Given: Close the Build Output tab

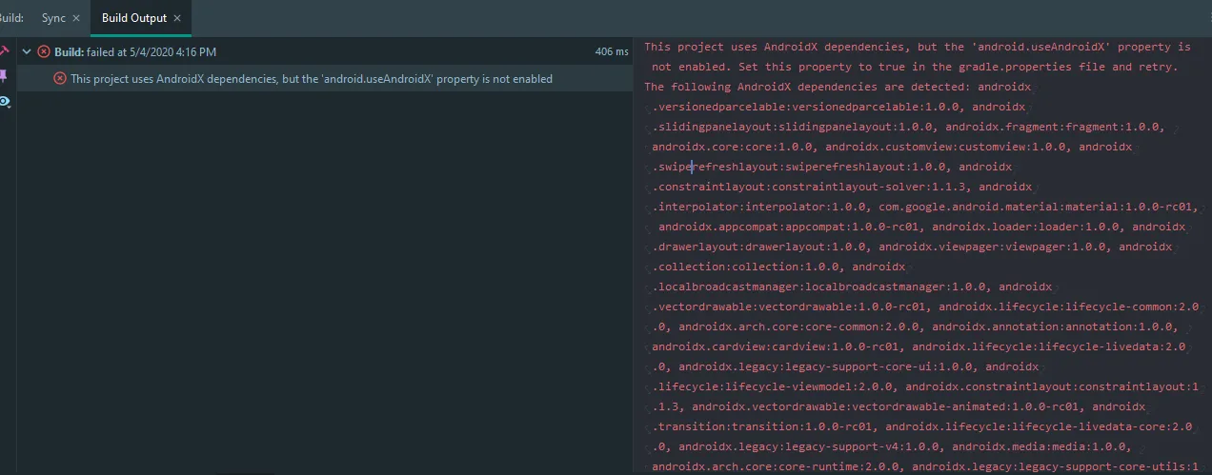Looking at the screenshot, I should [x=177, y=18].
